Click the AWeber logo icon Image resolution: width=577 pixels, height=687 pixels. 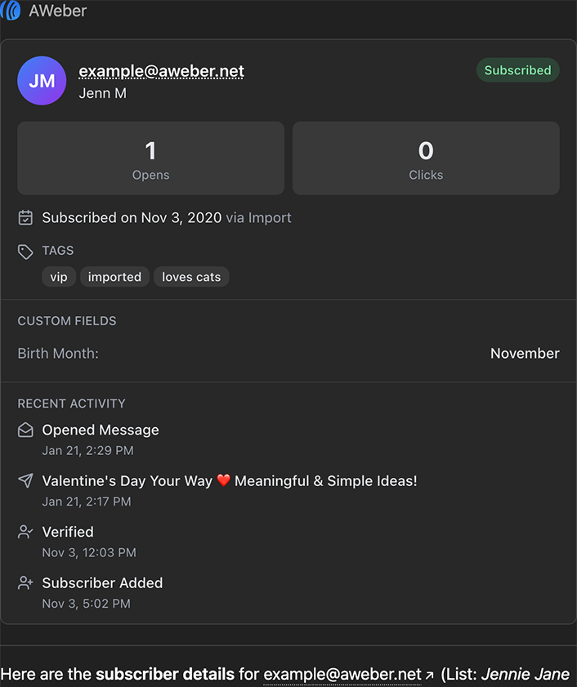tap(11, 11)
